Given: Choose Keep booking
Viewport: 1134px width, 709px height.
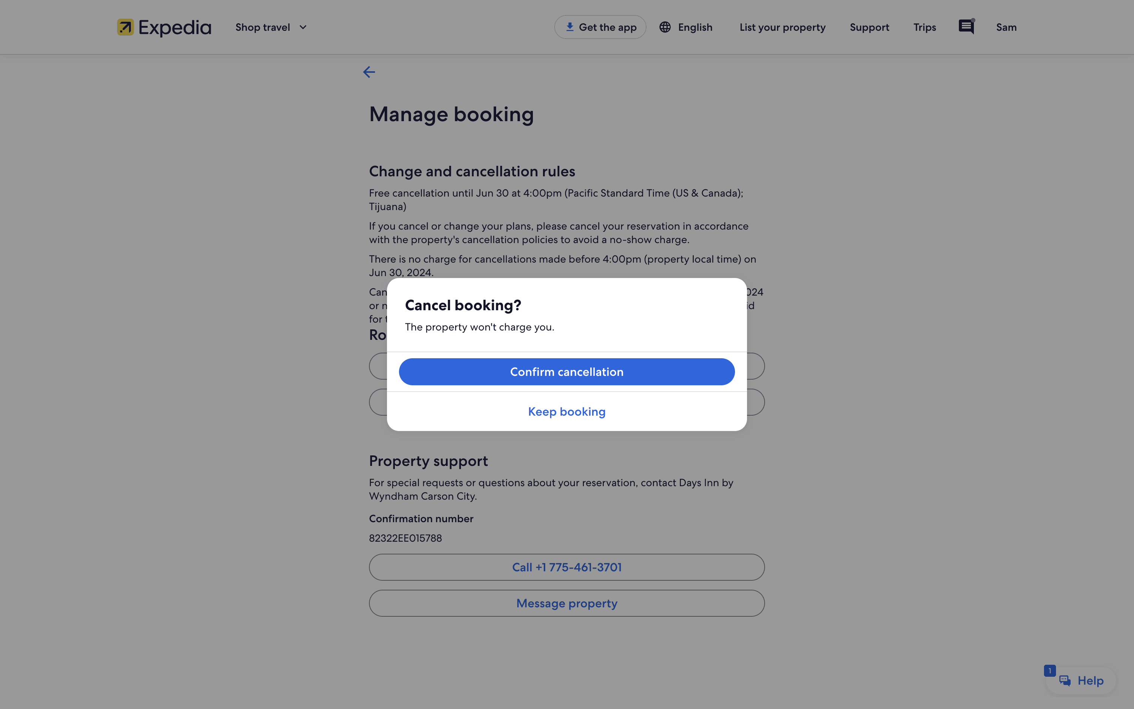Looking at the screenshot, I should click(x=567, y=411).
